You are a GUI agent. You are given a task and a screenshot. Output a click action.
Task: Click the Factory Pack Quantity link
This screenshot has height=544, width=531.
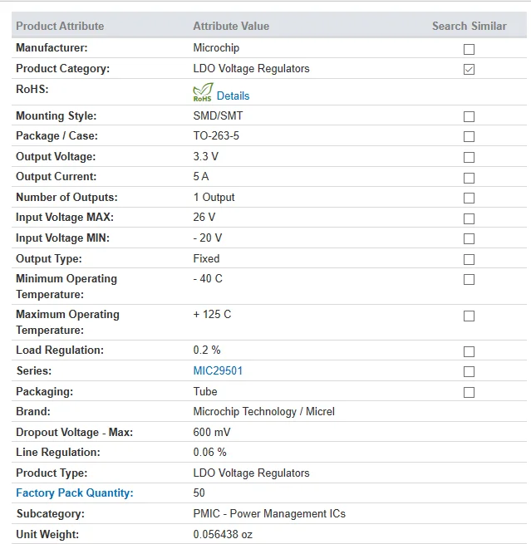[x=75, y=493]
